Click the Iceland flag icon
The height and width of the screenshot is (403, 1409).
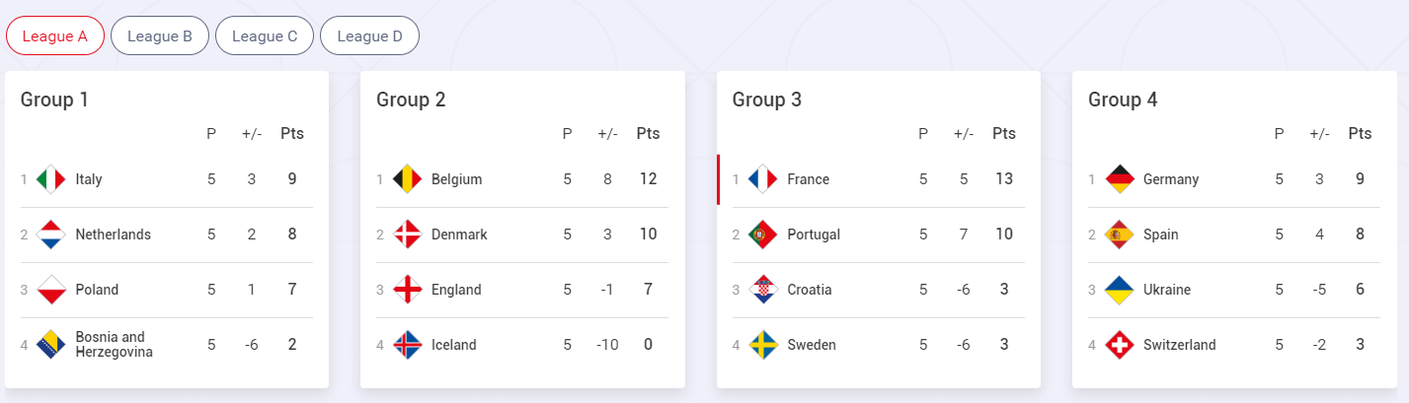(407, 345)
